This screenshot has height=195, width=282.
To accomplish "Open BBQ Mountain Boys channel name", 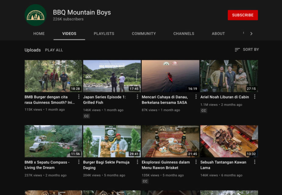I will click(x=82, y=12).
